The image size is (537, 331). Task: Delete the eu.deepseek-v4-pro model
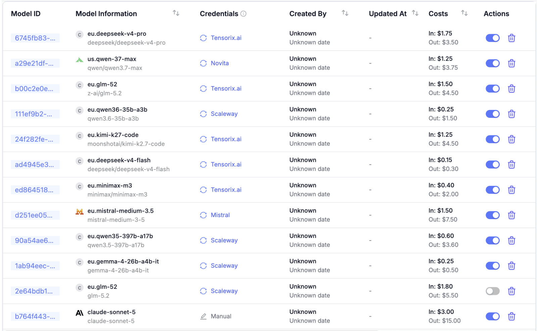(511, 38)
